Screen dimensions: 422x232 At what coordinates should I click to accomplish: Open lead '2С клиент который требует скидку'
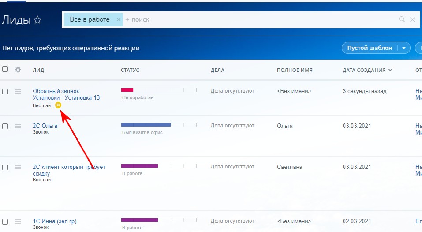click(x=69, y=170)
